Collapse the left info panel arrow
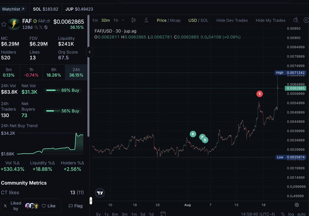Viewport: 309px width, 216px height. (90, 52)
